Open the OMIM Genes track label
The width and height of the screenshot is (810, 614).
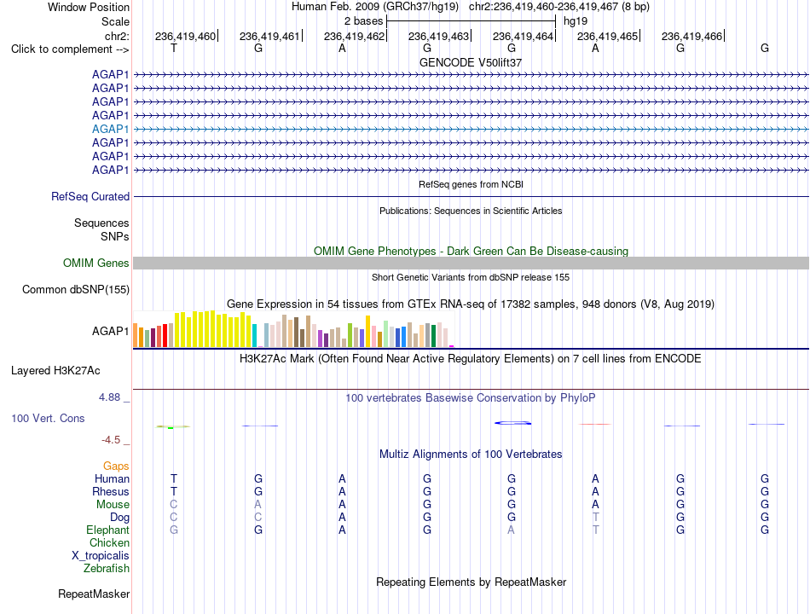click(x=96, y=263)
